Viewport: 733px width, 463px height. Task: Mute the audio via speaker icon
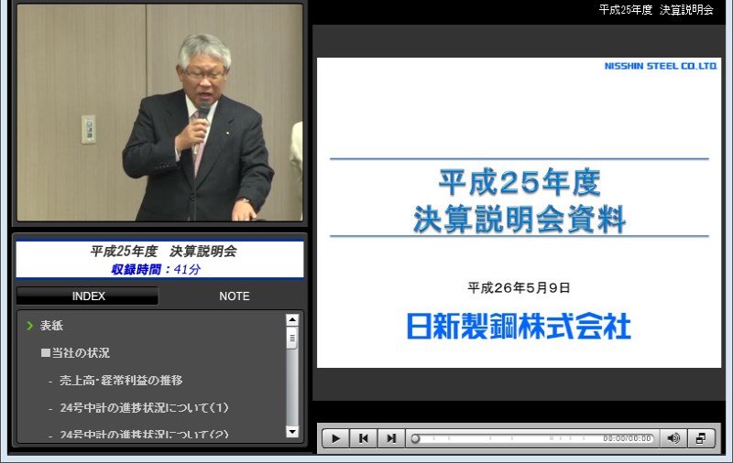point(673,438)
